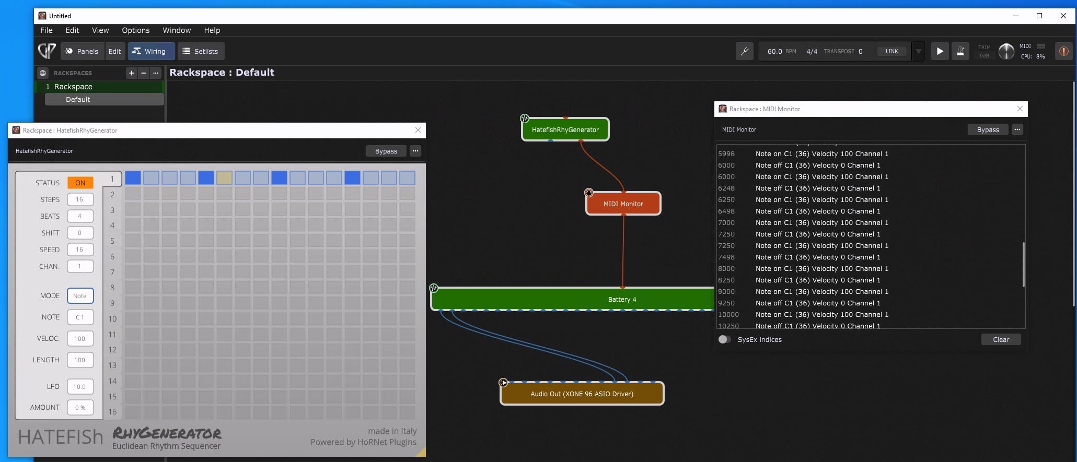Image resolution: width=1077 pixels, height=462 pixels.
Task: Expand the tempo bar dropdown arrow
Action: [x=918, y=51]
